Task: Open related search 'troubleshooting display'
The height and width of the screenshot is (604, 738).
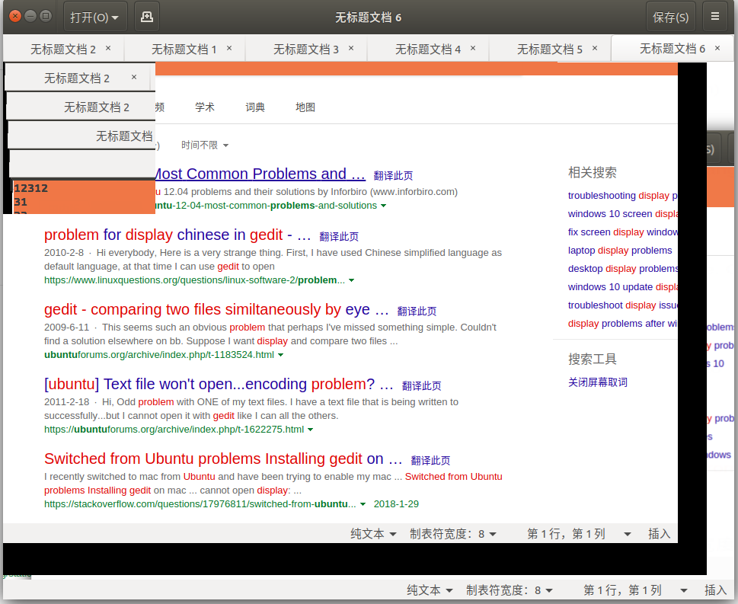Action: [623, 196]
